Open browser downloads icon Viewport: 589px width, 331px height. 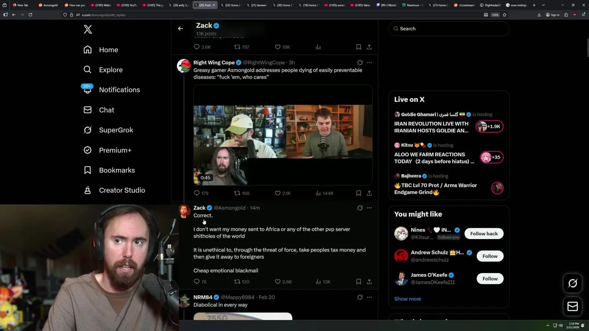click(539, 15)
